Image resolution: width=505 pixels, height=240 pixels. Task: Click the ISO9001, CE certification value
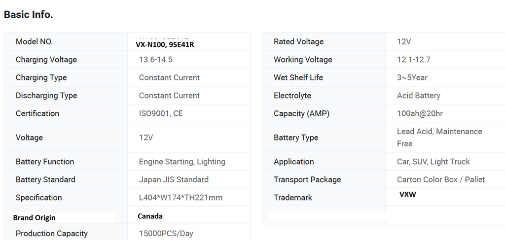(161, 113)
